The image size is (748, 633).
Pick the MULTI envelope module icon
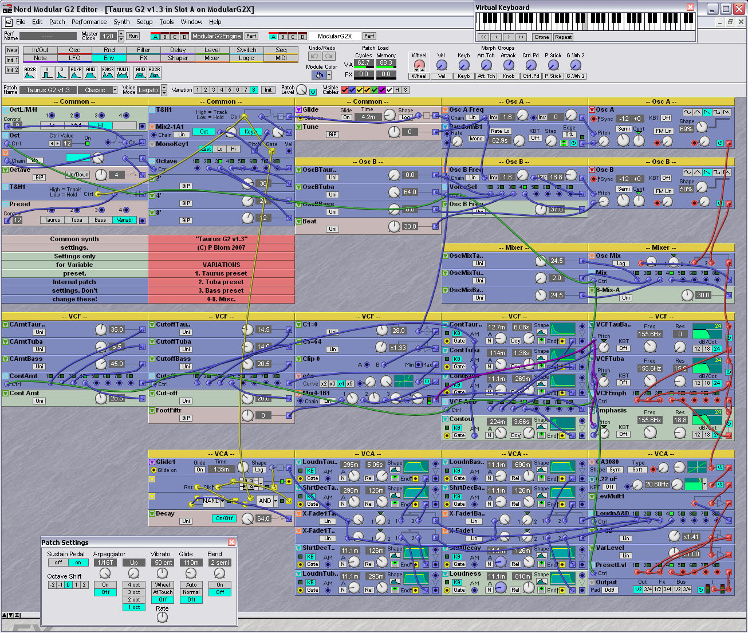tap(123, 73)
